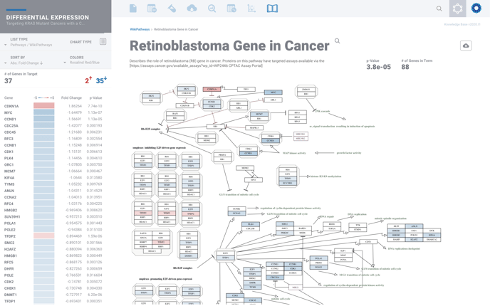Viewport: 490px width, 306px height.
Task: Click the Retinoblastoma Gene in Cancer heading
Action: pyautogui.click(x=229, y=46)
